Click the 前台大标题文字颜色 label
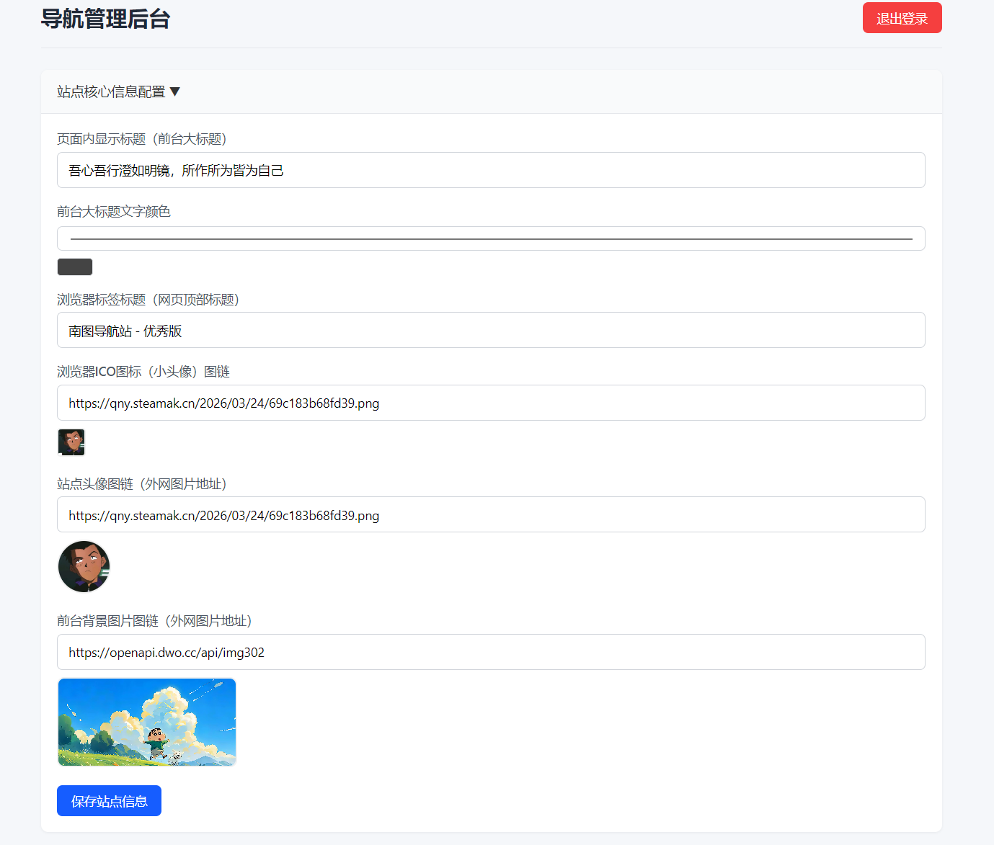The image size is (994, 845). [113, 211]
